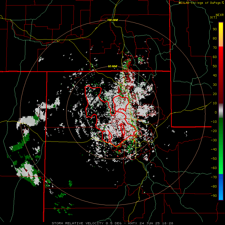Click the NEXR label above the color scale
The height and width of the screenshot is (225, 225).
[x=220, y=15]
